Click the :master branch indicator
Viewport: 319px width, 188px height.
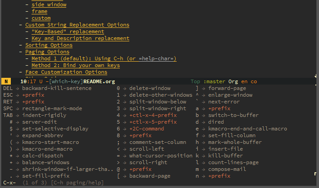point(214,81)
